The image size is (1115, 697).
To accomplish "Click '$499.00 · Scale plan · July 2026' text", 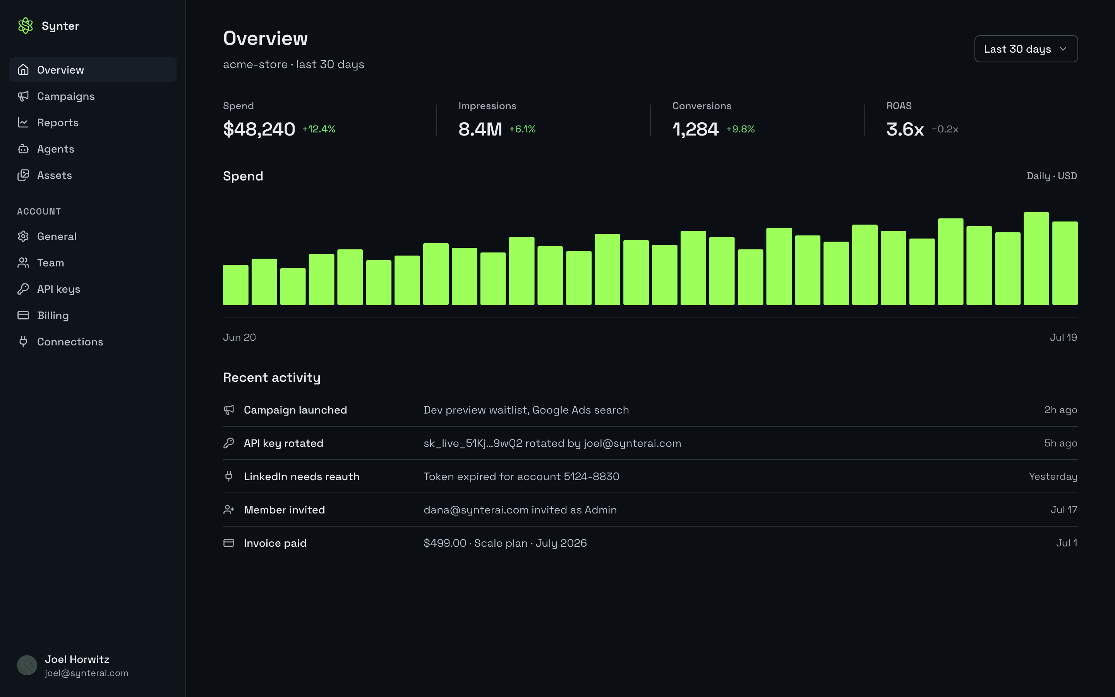I will pyautogui.click(x=505, y=543).
